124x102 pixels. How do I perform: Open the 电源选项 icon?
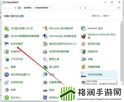(83, 51)
